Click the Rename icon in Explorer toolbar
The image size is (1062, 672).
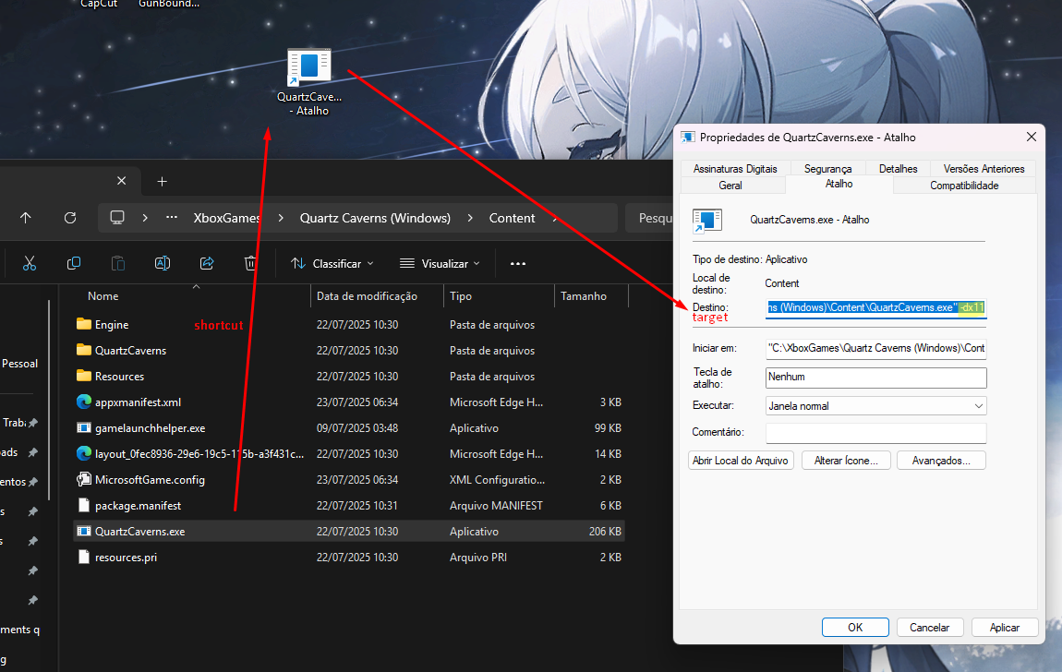(163, 263)
